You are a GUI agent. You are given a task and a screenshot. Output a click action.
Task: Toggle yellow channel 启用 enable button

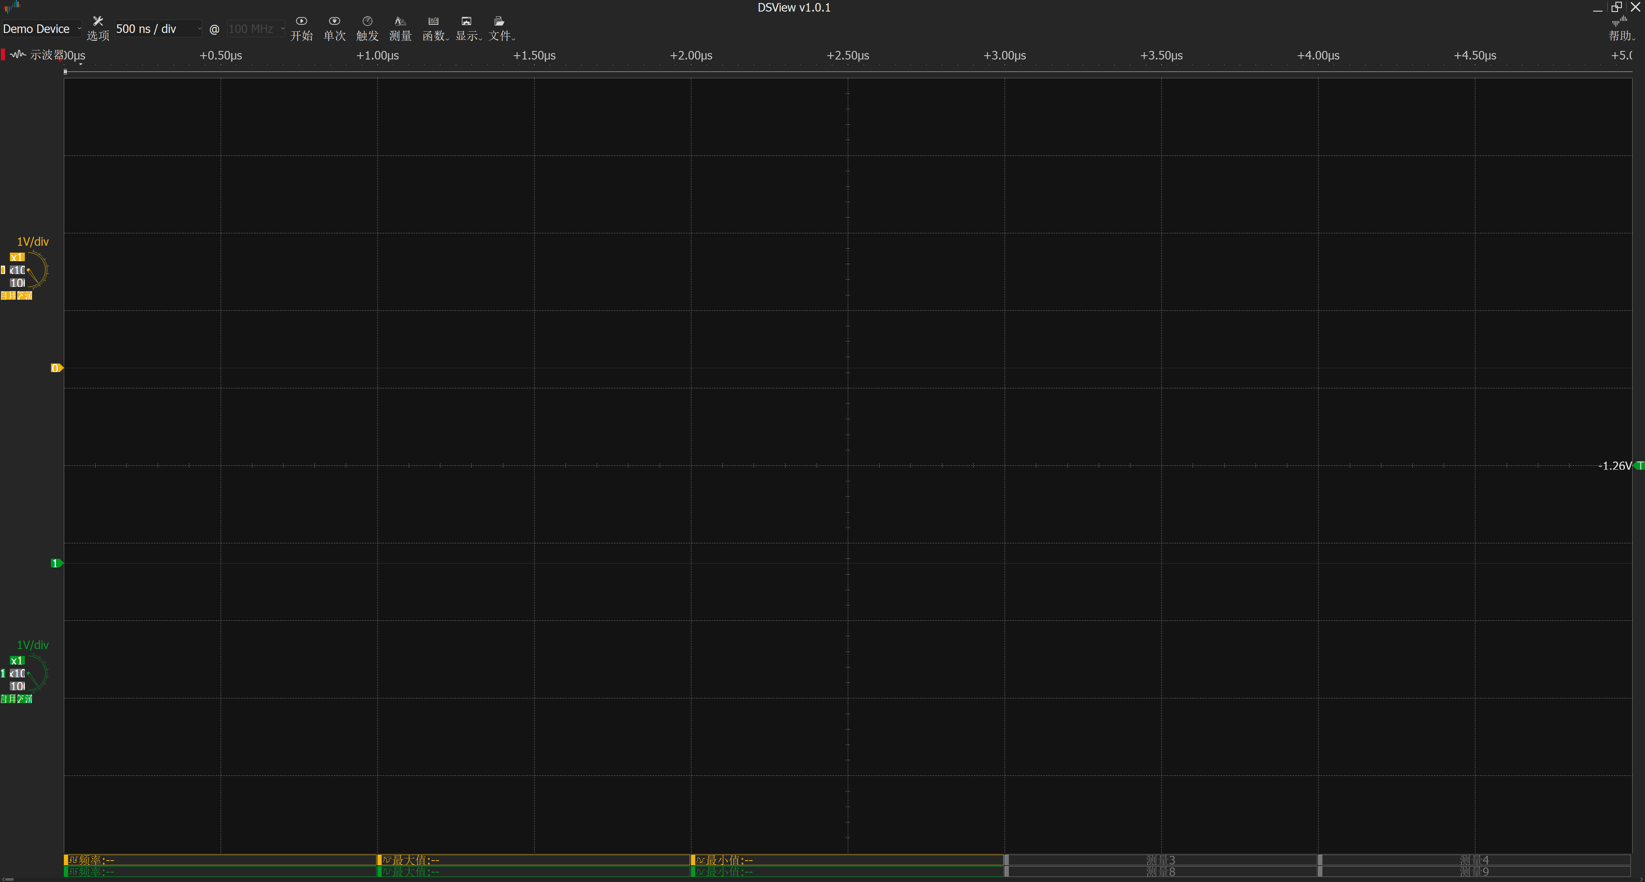(x=8, y=295)
